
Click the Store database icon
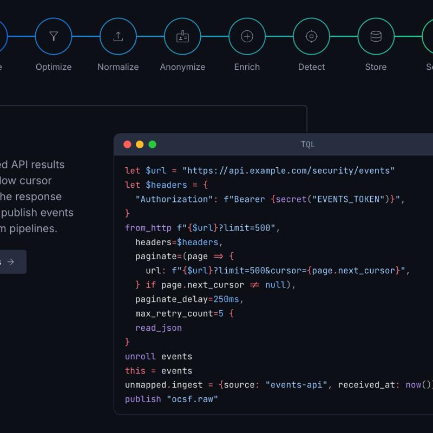tap(376, 36)
